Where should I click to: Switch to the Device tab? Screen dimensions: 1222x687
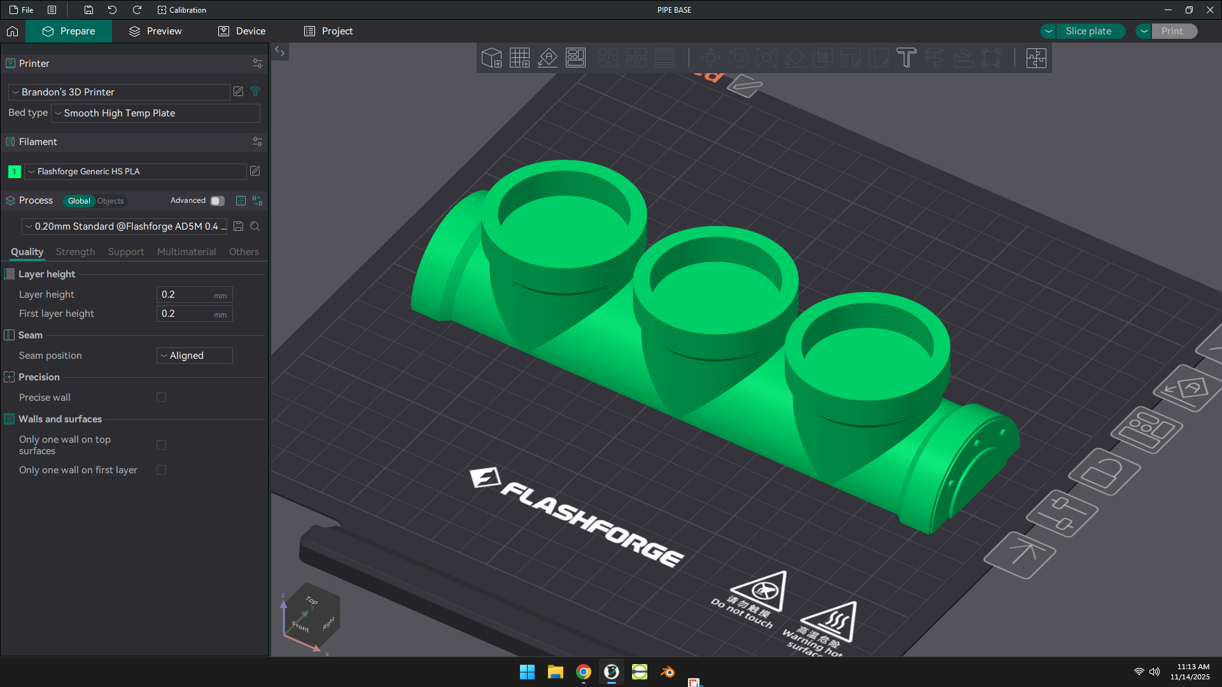[x=242, y=31]
